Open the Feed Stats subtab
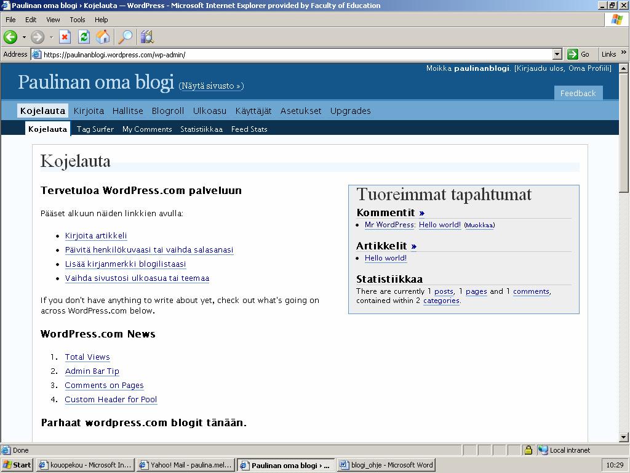 [249, 129]
